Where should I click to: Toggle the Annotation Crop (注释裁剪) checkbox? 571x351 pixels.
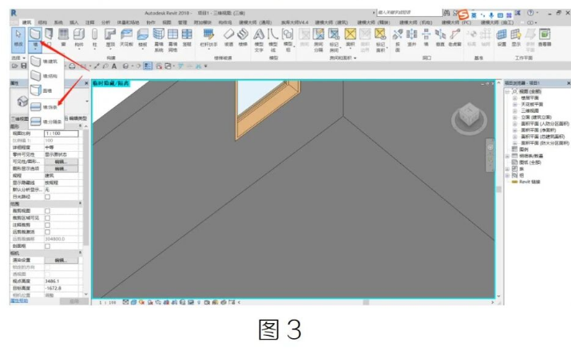tap(47, 225)
